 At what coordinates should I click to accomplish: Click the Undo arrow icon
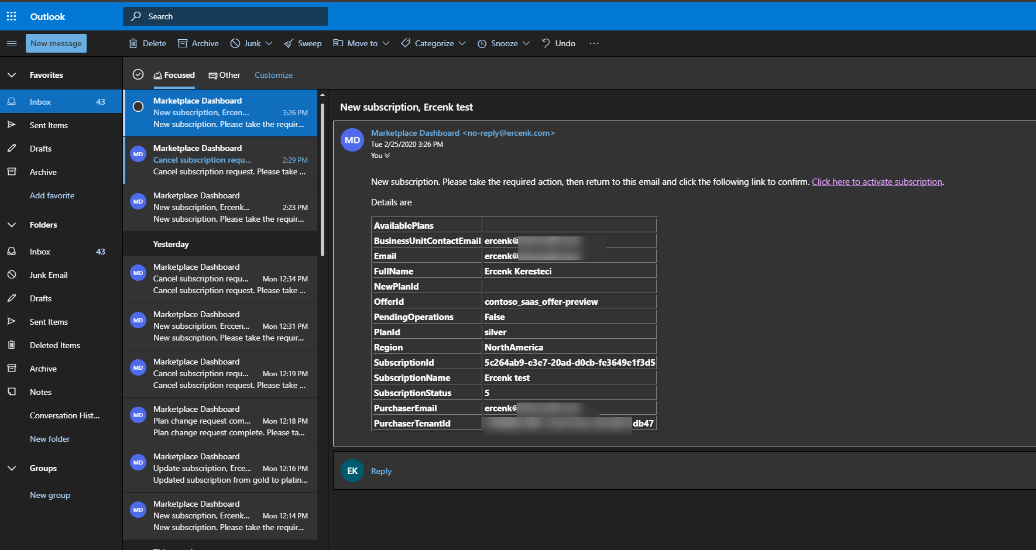(546, 43)
